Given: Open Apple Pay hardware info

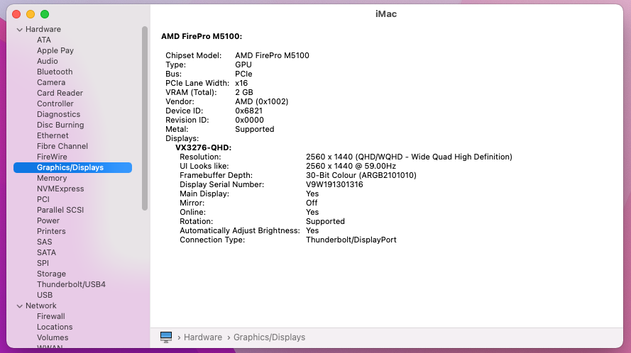Looking at the screenshot, I should pos(55,50).
